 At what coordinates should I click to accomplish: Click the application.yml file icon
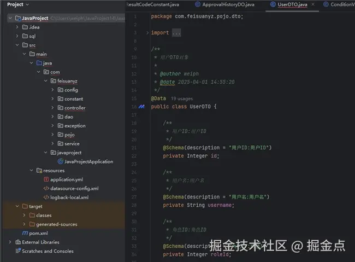(46, 179)
